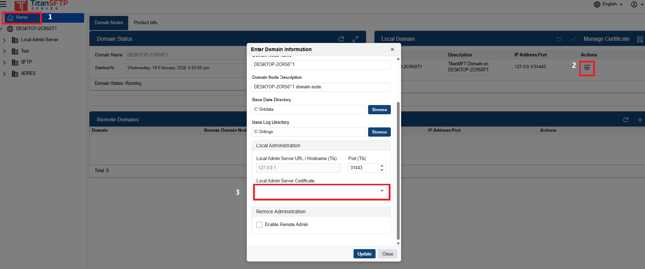645x269 pixels.
Task: Refresh the Remote Domains list
Action: tap(625, 120)
